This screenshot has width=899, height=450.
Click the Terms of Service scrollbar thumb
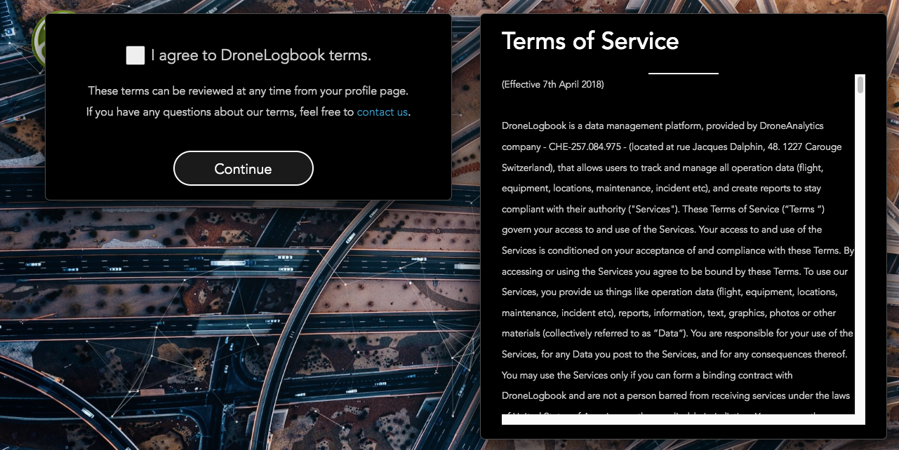[x=860, y=85]
